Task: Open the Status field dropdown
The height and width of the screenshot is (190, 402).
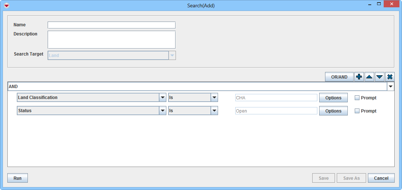Action: 162,111
